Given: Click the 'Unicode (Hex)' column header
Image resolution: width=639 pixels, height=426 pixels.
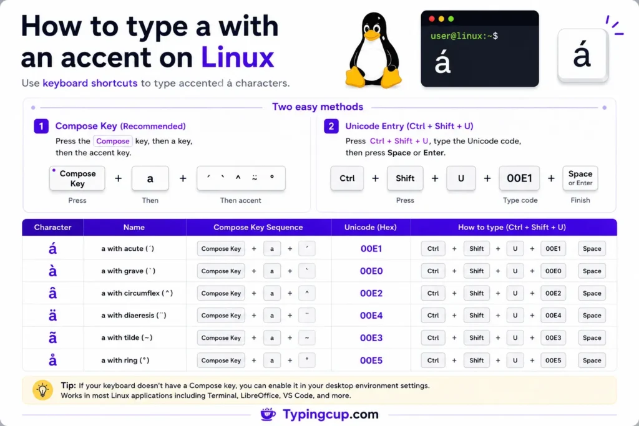Looking at the screenshot, I should tap(371, 227).
